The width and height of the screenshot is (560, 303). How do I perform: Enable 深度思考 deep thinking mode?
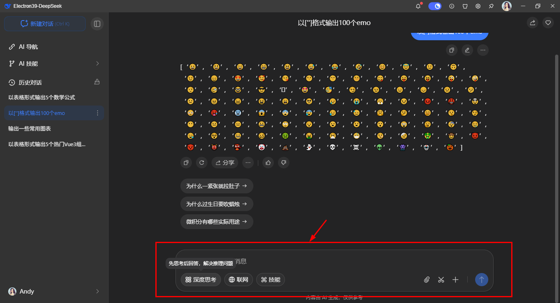coord(200,280)
